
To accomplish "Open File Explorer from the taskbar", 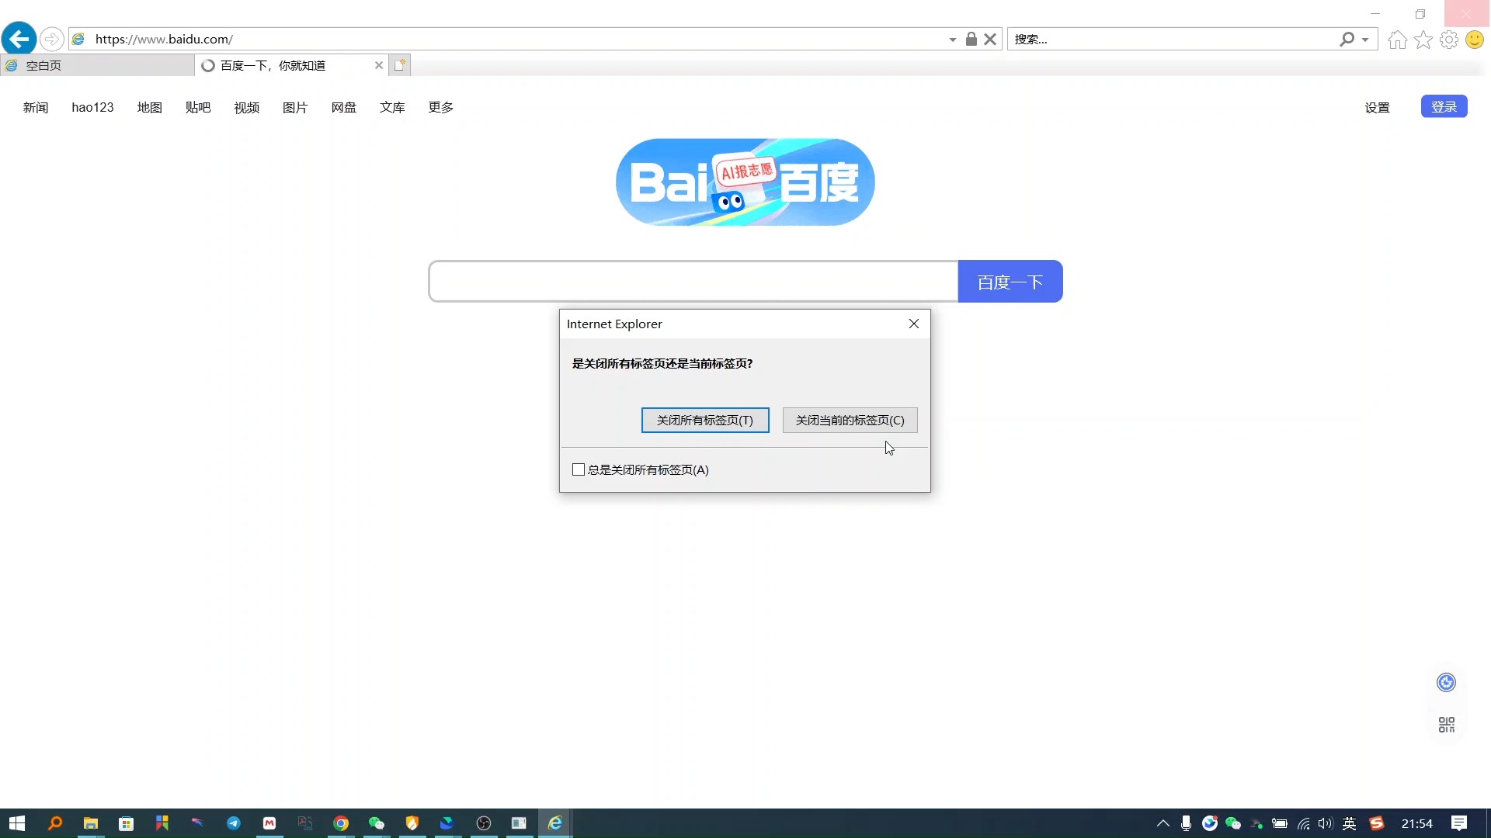I will [91, 823].
